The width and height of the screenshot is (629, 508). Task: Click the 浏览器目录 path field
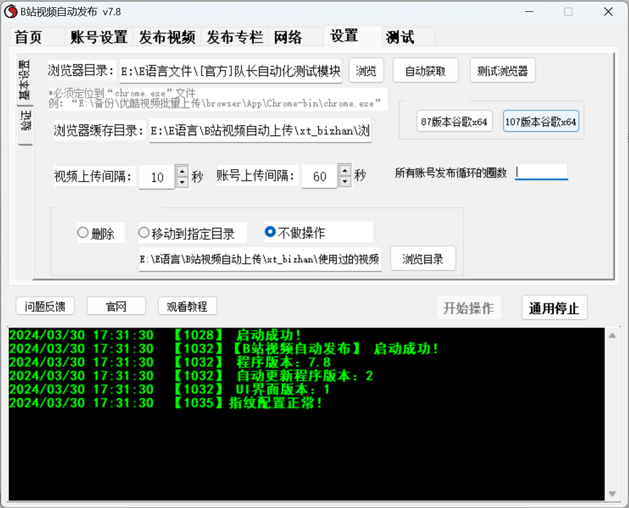pyautogui.click(x=231, y=71)
